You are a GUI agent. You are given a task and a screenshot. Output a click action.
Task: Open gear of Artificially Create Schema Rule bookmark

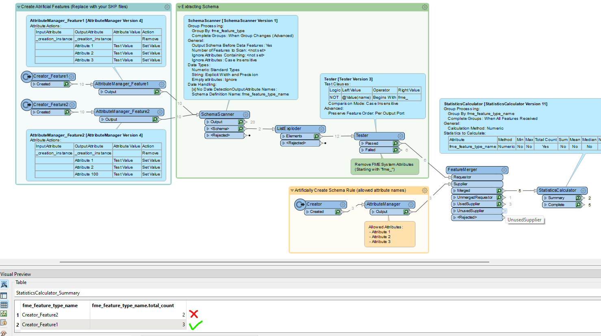tap(425, 190)
